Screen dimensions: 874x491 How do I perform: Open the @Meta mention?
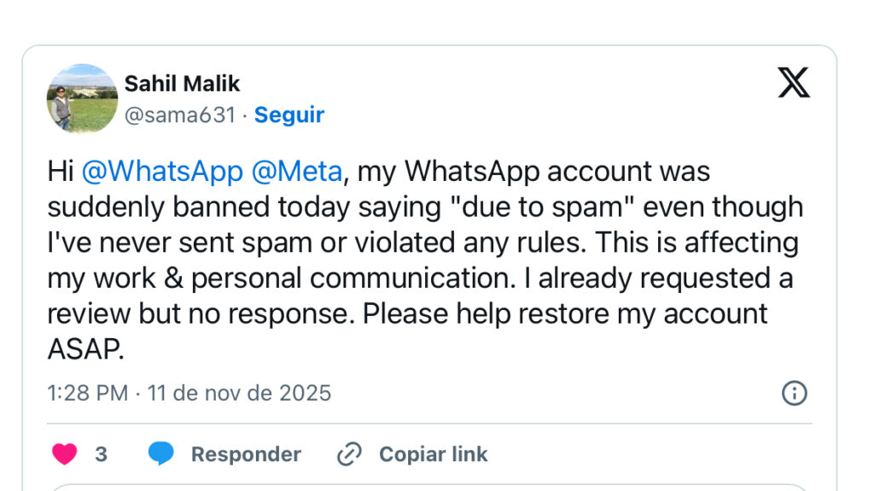point(297,172)
